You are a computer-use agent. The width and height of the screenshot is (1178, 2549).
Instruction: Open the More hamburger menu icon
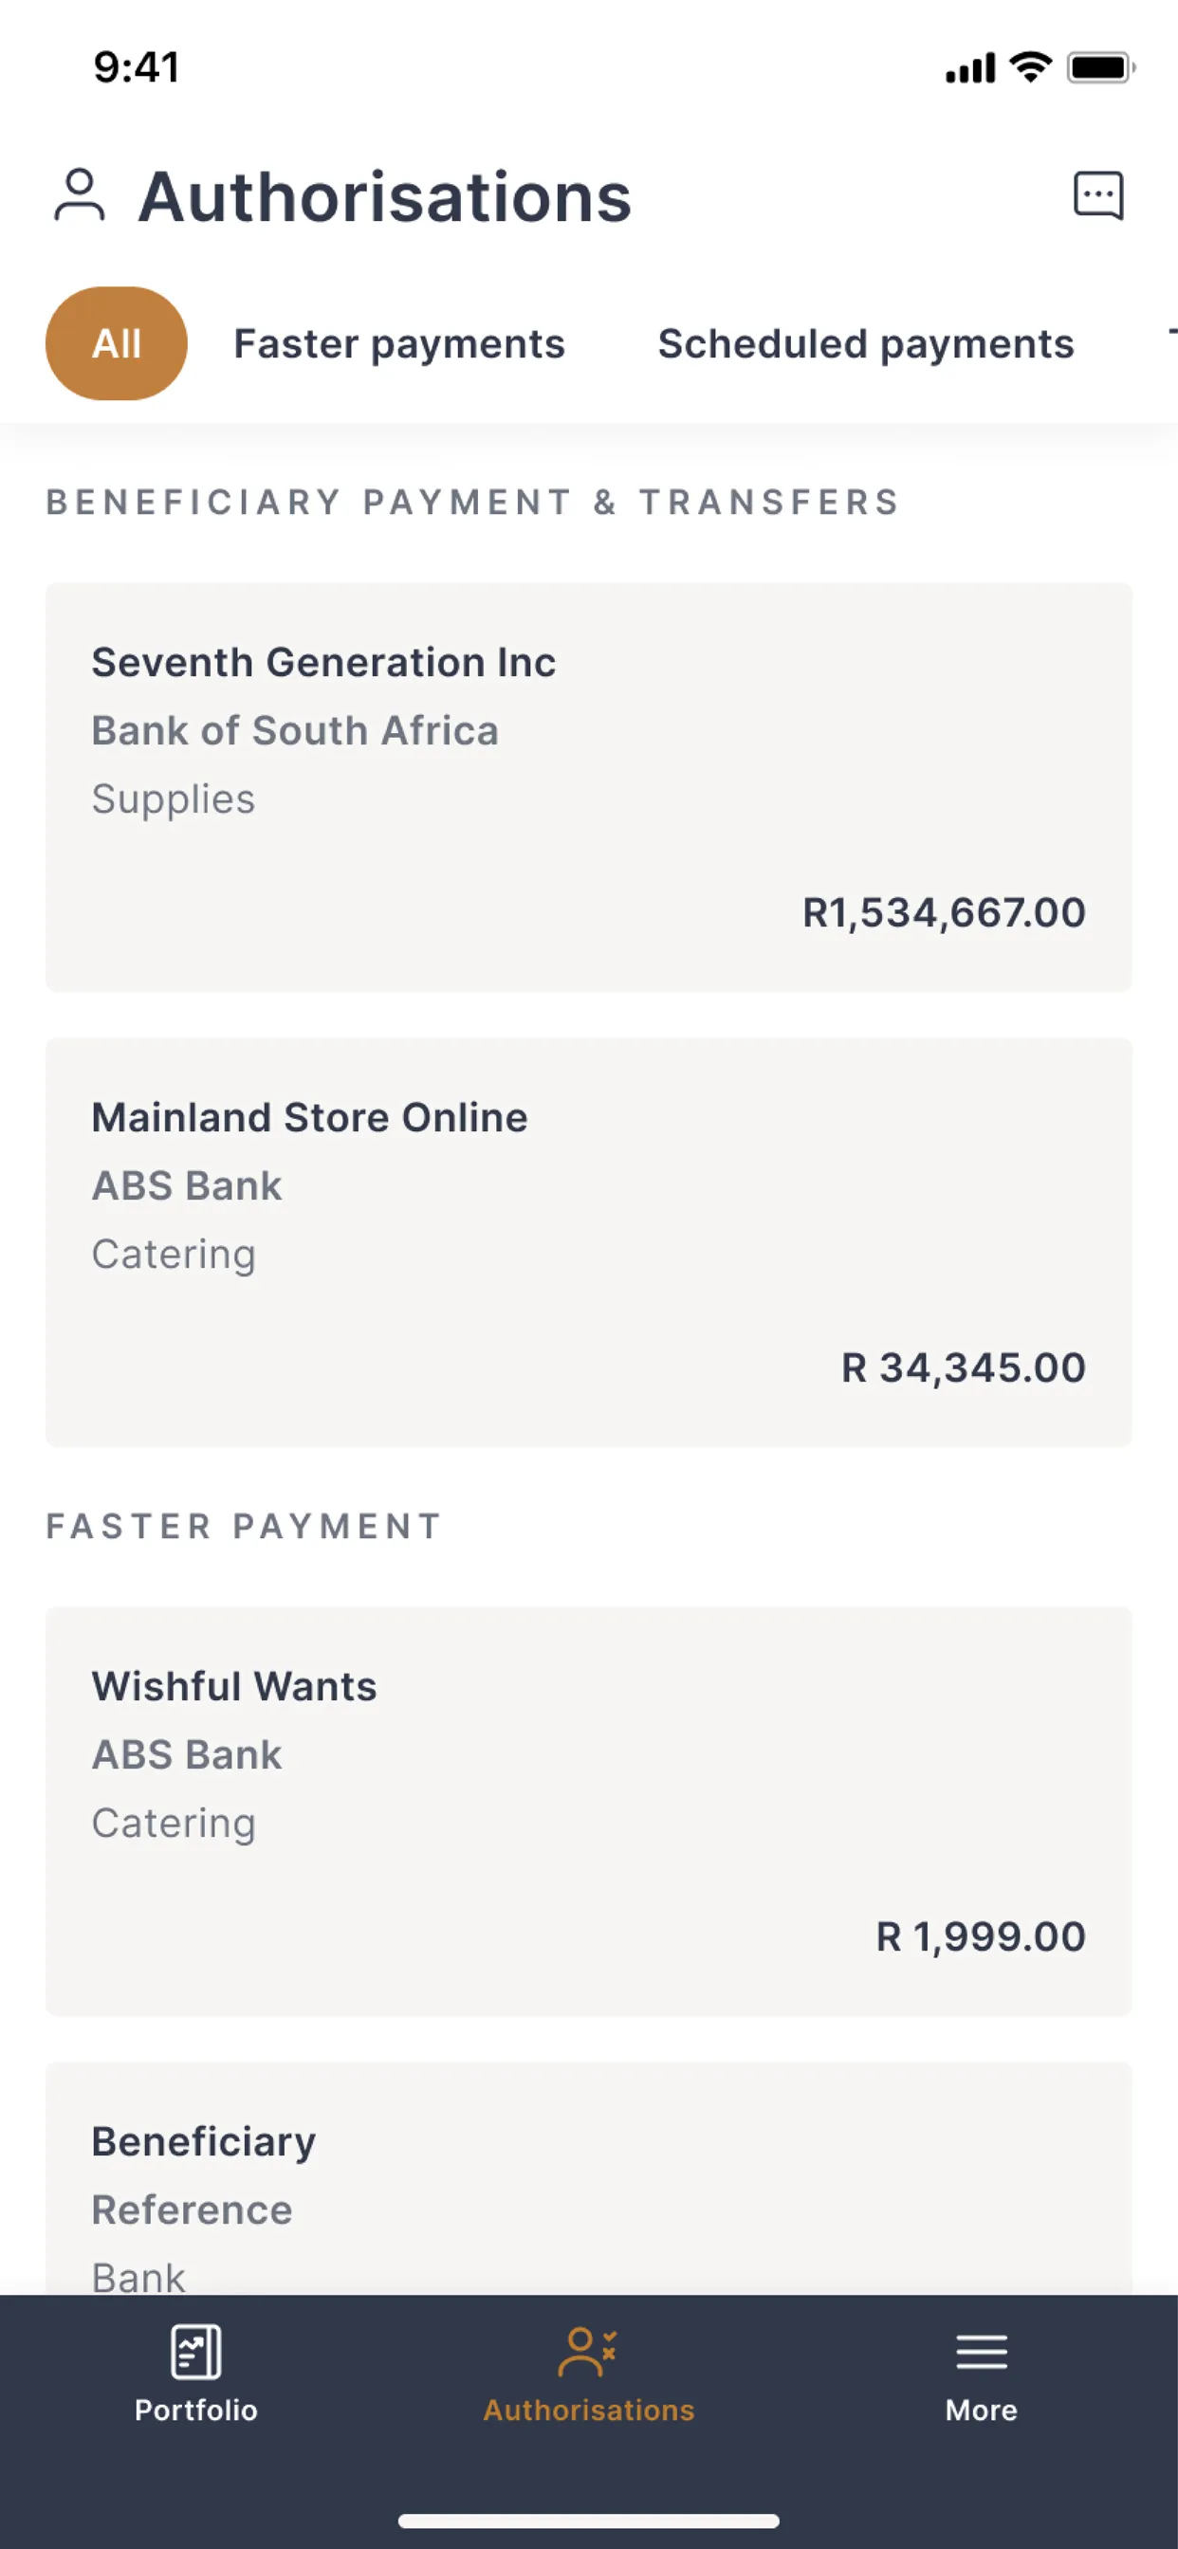coord(981,2352)
